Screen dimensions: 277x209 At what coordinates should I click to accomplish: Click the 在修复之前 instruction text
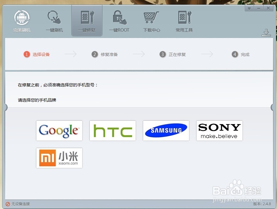58,85
